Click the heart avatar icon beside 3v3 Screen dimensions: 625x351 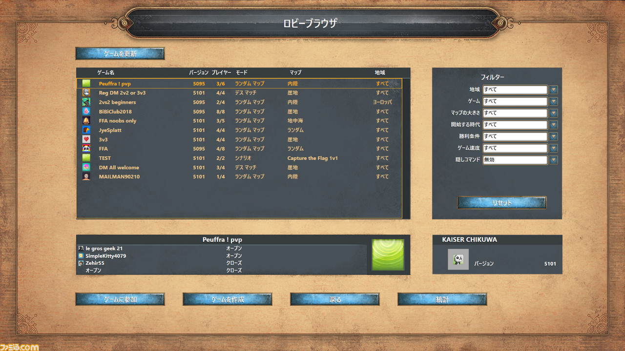(86, 139)
